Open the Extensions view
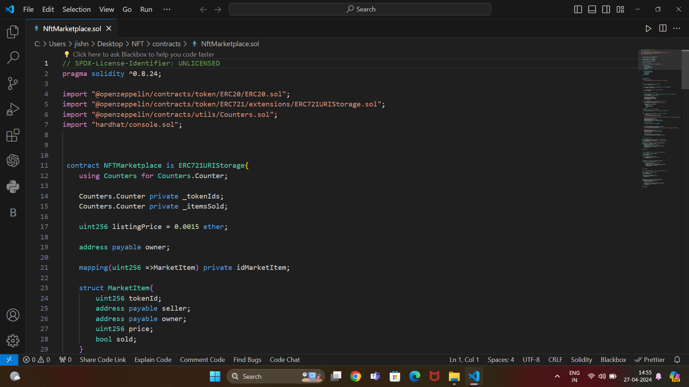689x387 pixels. 13,135
